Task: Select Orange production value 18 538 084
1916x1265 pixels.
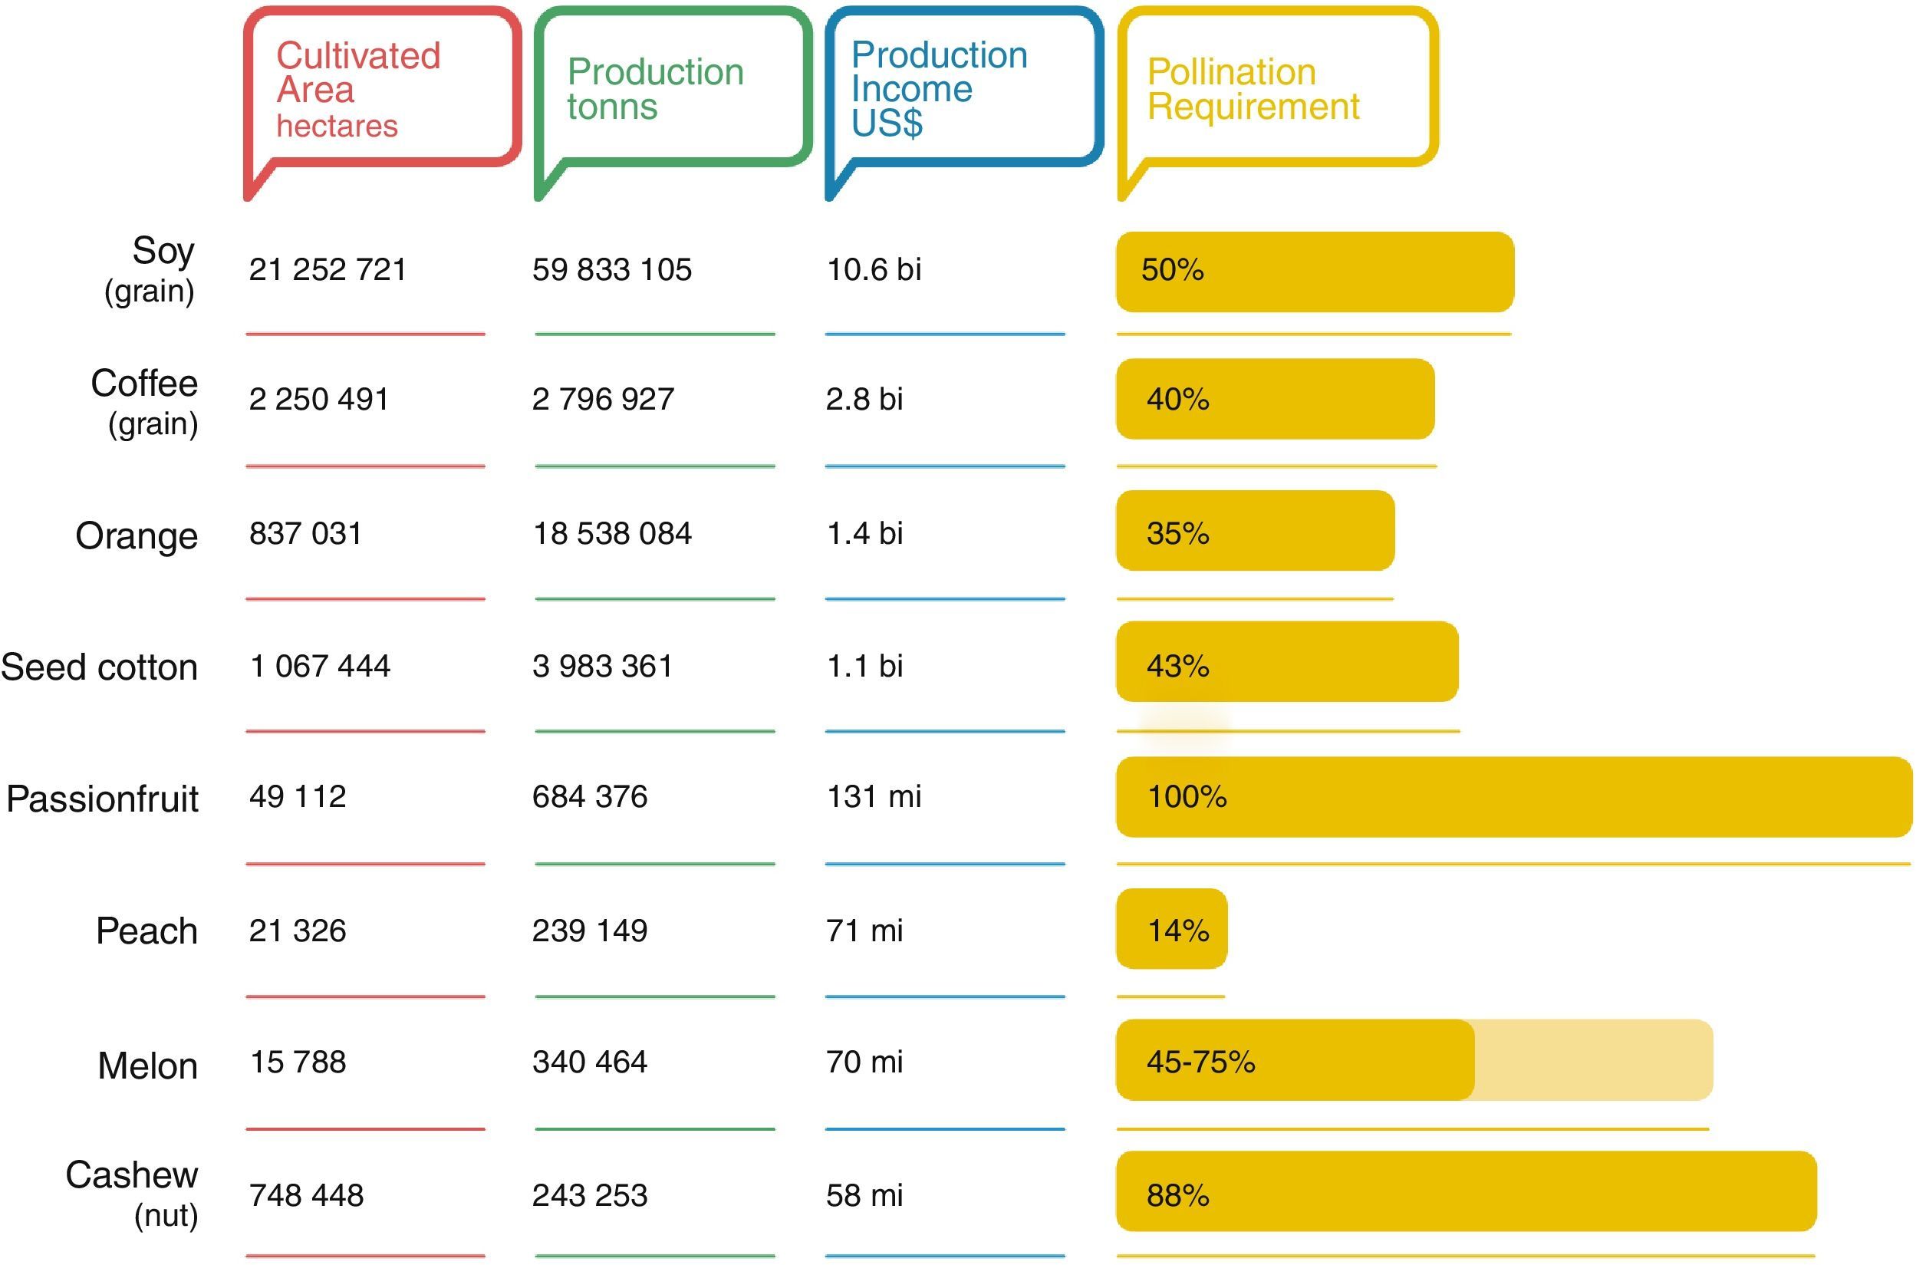Action: click(611, 533)
